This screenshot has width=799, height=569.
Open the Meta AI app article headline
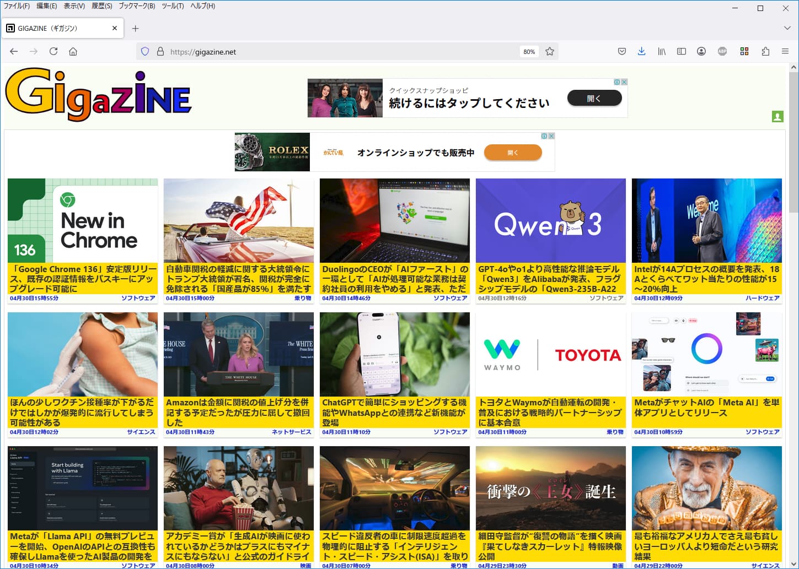coord(707,407)
